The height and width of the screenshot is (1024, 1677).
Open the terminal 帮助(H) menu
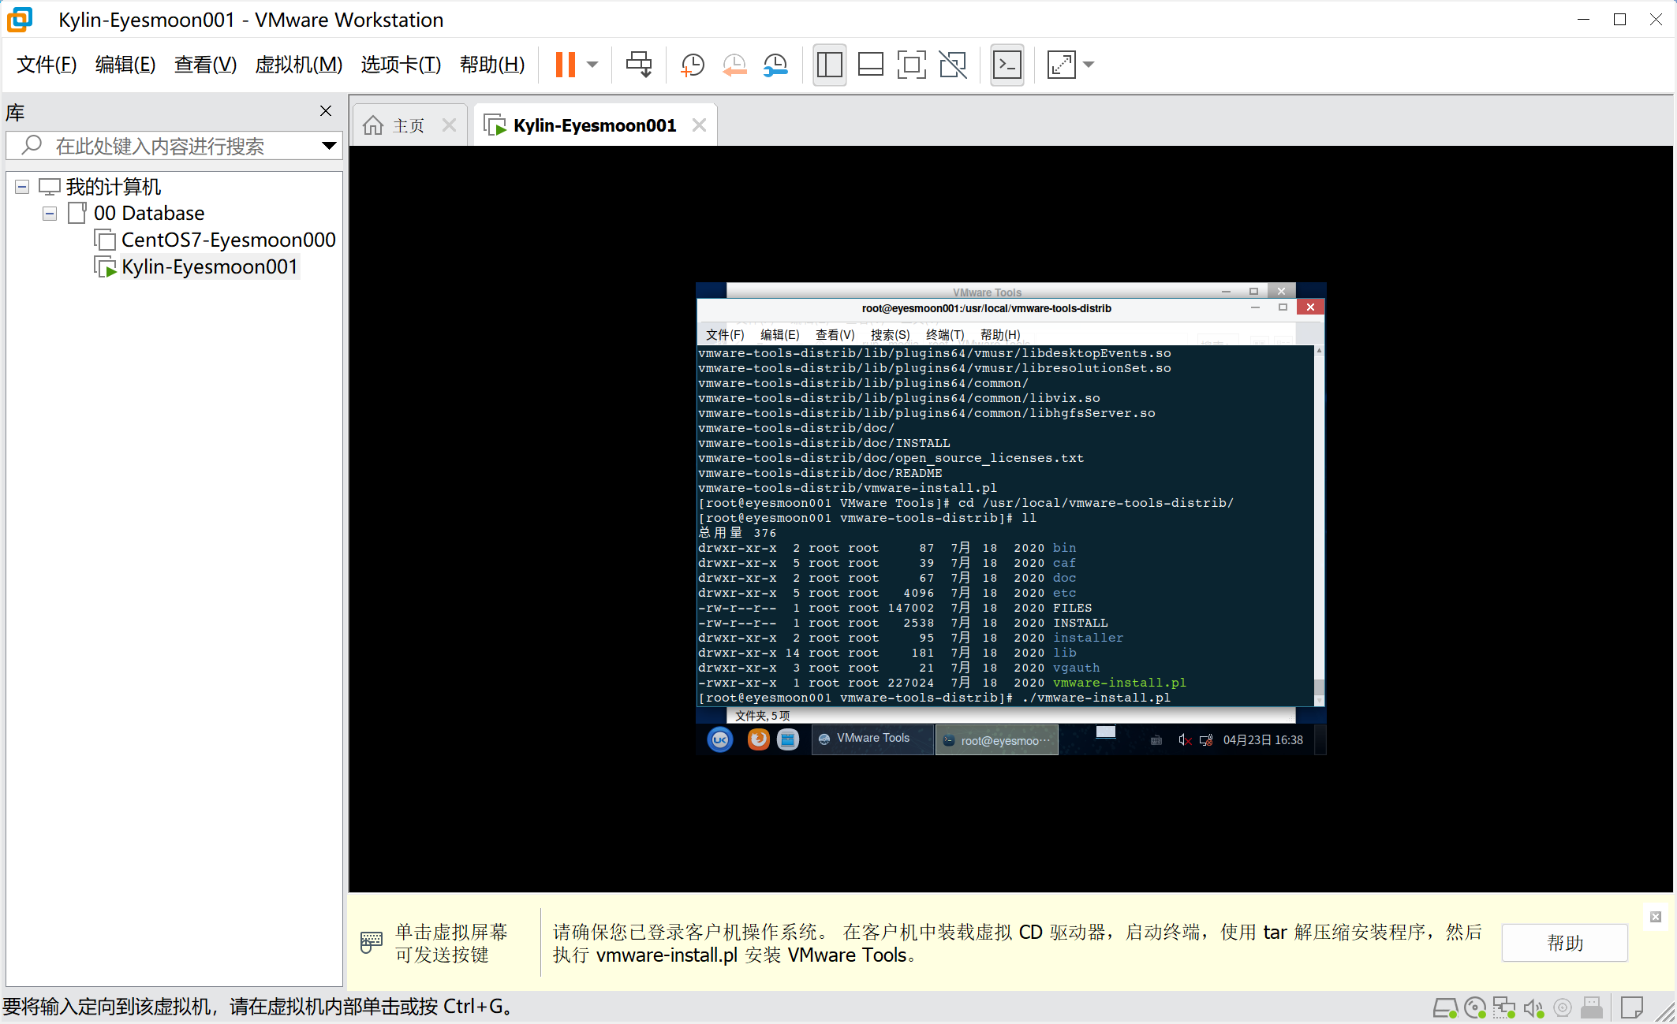coord(1000,335)
